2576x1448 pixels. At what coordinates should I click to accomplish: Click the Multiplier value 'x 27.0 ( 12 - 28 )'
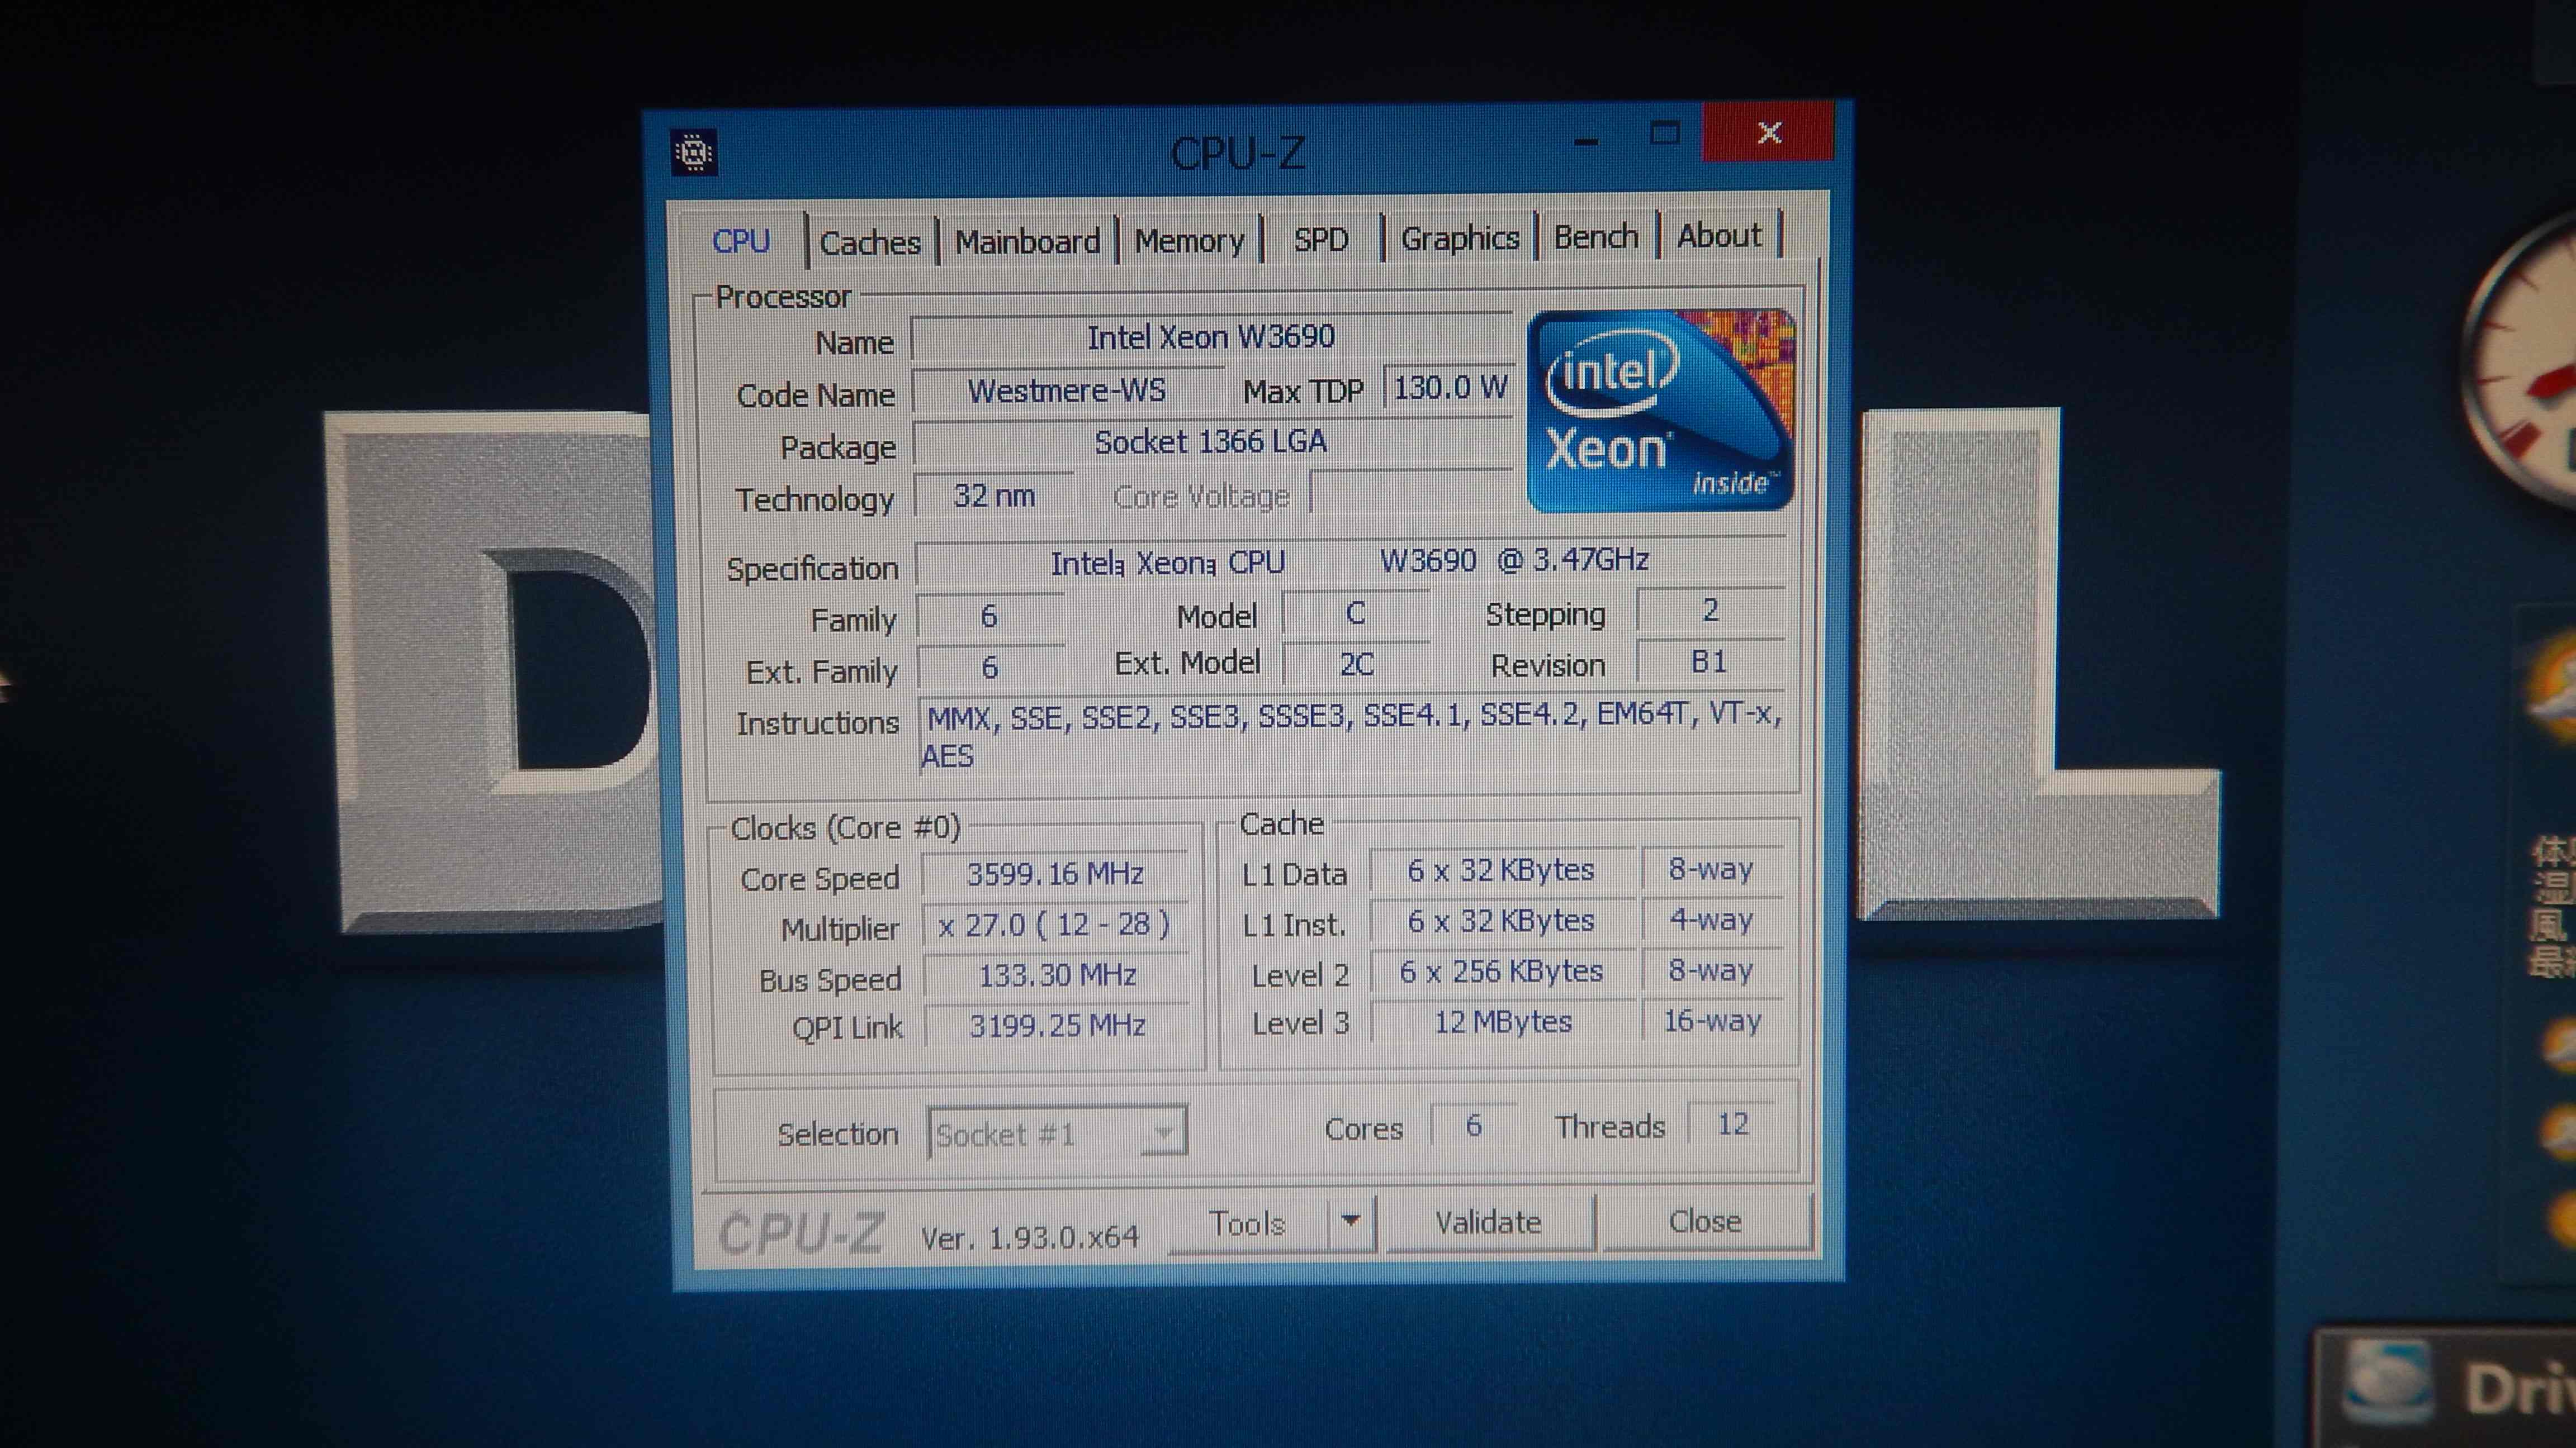pos(1055,925)
